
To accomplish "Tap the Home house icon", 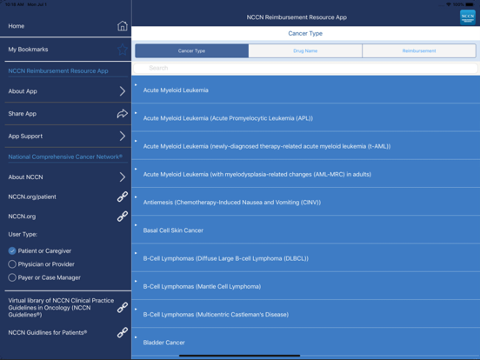I will tap(123, 26).
